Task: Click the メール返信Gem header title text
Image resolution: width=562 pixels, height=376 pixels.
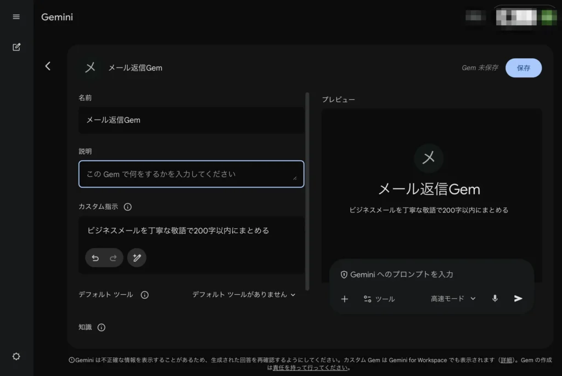Action: point(135,68)
